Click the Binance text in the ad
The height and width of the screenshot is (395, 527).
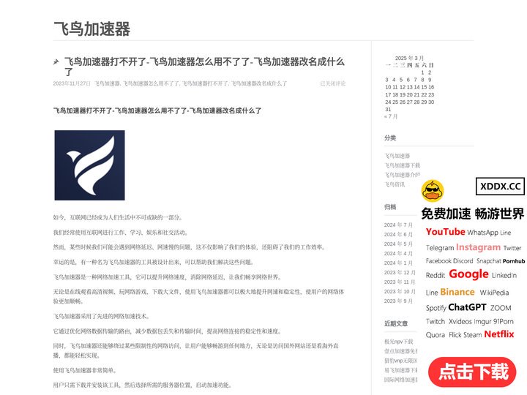(x=457, y=292)
